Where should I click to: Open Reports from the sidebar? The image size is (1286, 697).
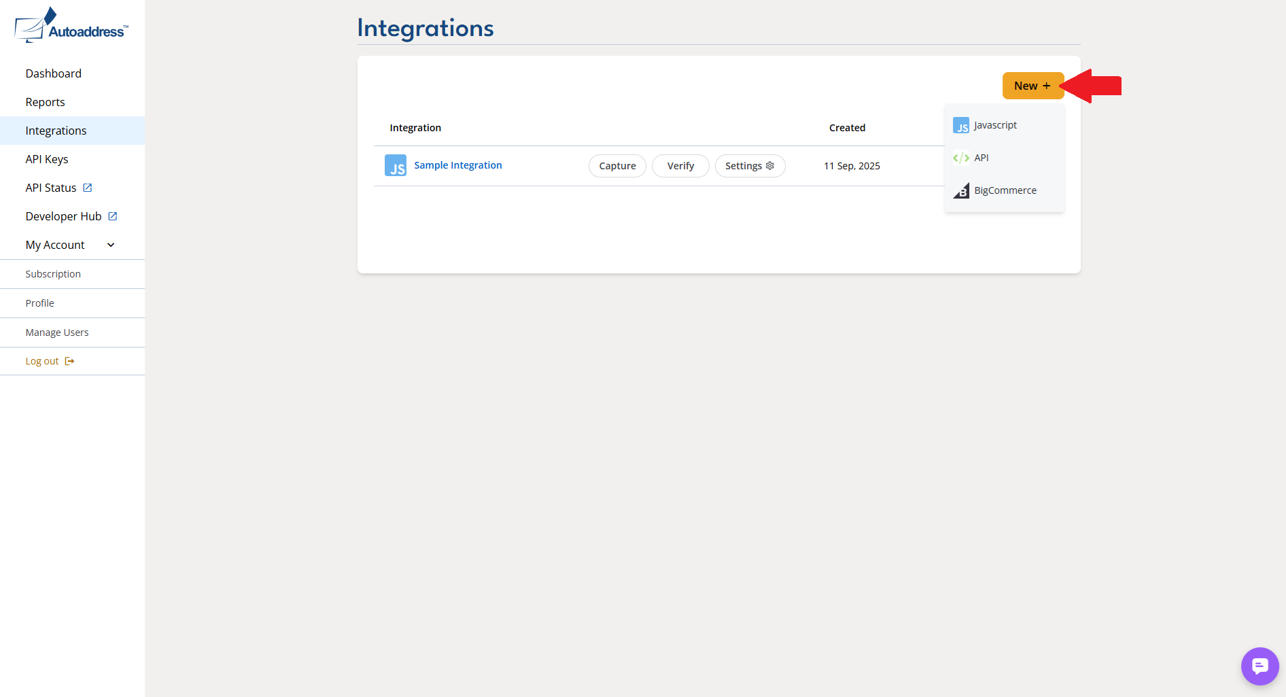tap(46, 102)
